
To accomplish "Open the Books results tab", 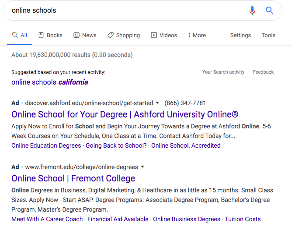I will (x=50, y=35).
